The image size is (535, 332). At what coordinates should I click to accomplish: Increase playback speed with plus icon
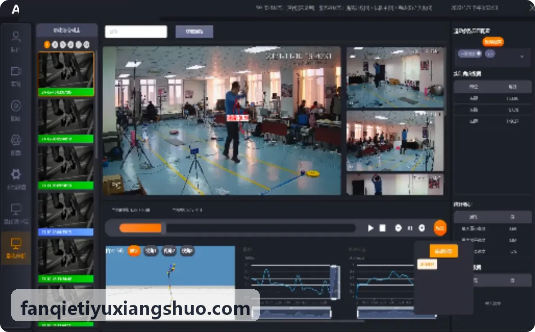(422, 228)
